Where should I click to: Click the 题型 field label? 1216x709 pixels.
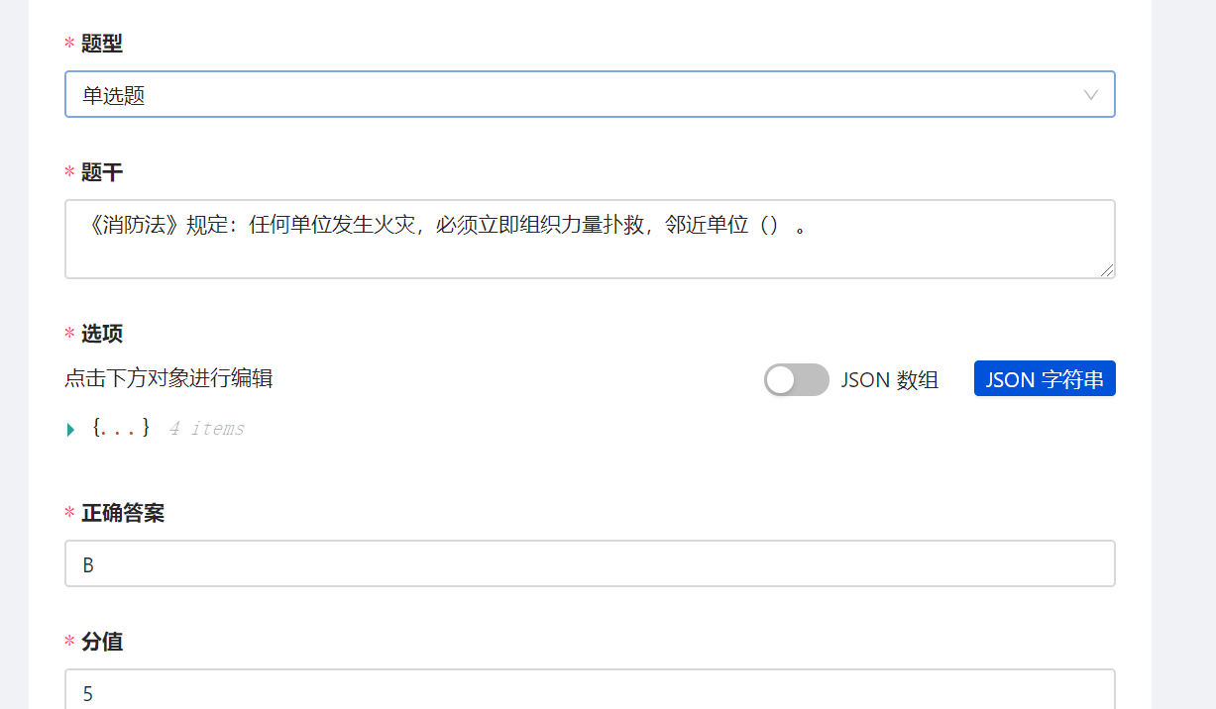coord(102,44)
